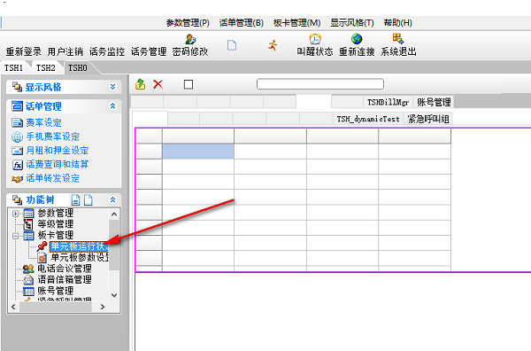This screenshot has width=531, height=351.
Task: Click the 手机费率设定 globe icon
Action: [x=18, y=136]
